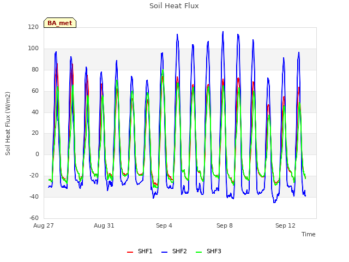Click the Aug 31 x-axis label

[104, 225]
